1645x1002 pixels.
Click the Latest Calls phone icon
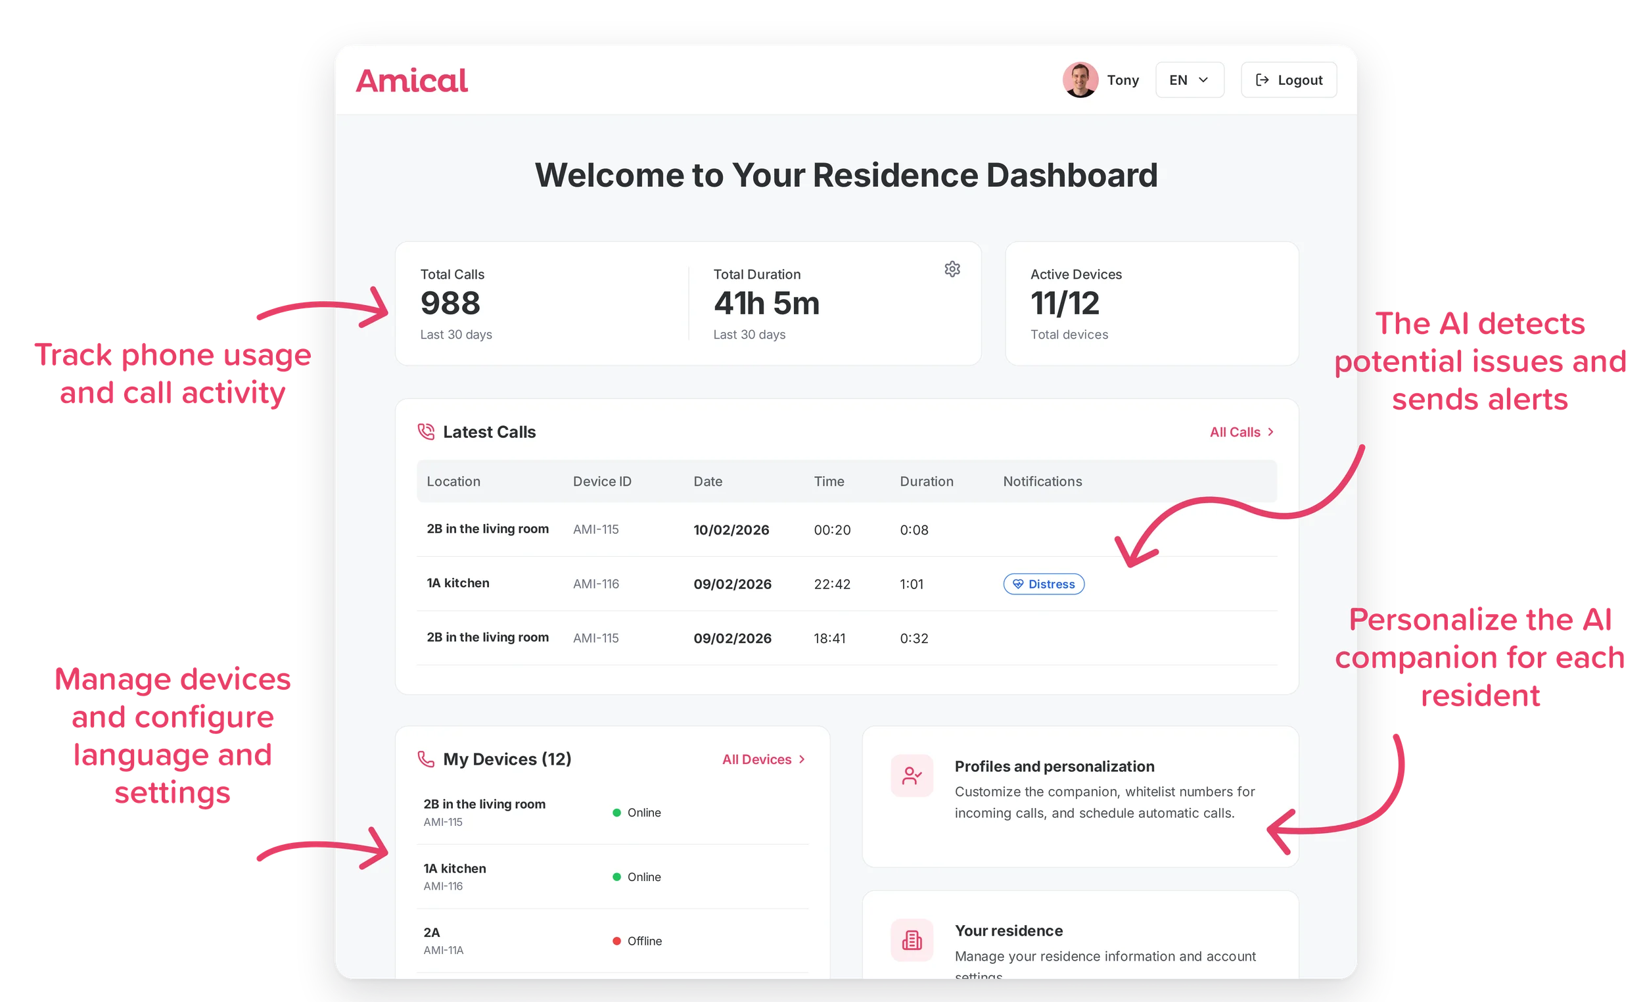[x=426, y=431]
